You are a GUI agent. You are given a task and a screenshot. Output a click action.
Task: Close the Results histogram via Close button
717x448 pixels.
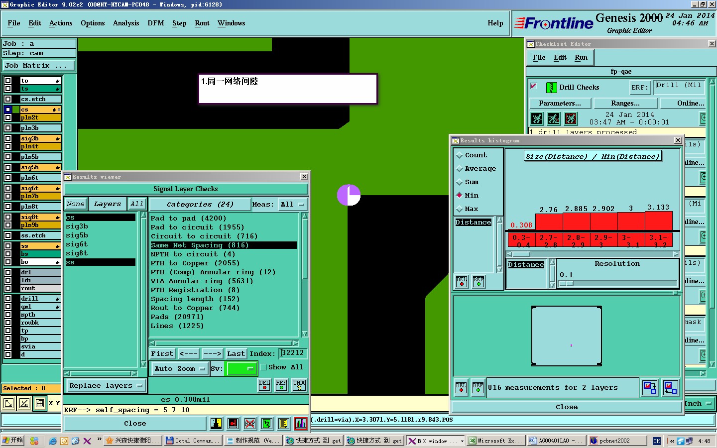(567, 407)
